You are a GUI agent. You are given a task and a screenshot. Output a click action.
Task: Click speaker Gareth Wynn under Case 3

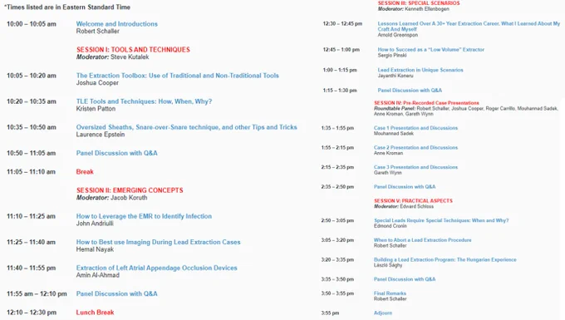tap(387, 173)
